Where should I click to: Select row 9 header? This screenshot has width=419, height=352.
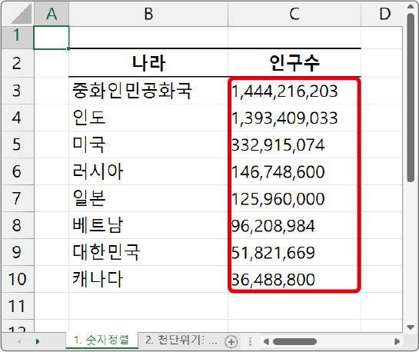tap(18, 252)
